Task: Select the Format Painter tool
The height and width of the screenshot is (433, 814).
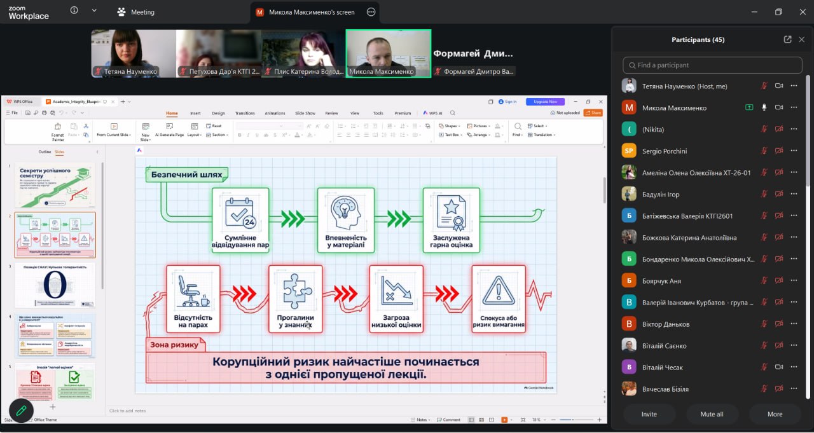Action: tap(58, 131)
